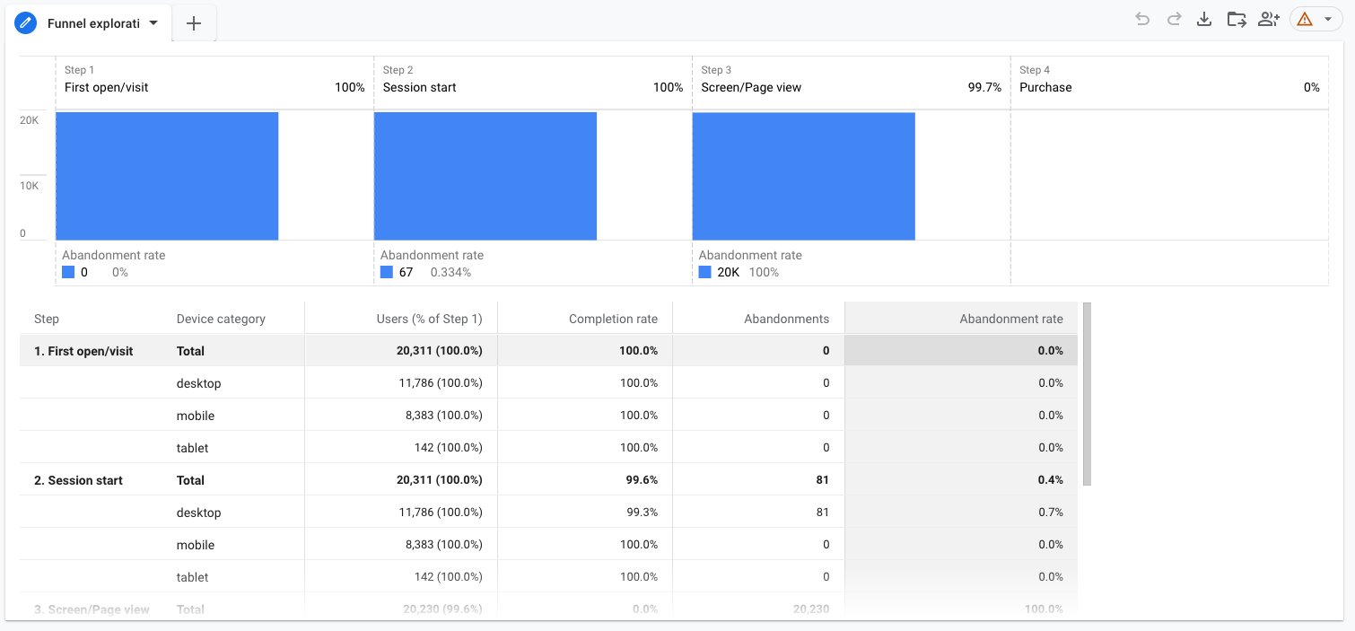Select the Funnel exploration tab
The image size is (1355, 631).
click(92, 23)
